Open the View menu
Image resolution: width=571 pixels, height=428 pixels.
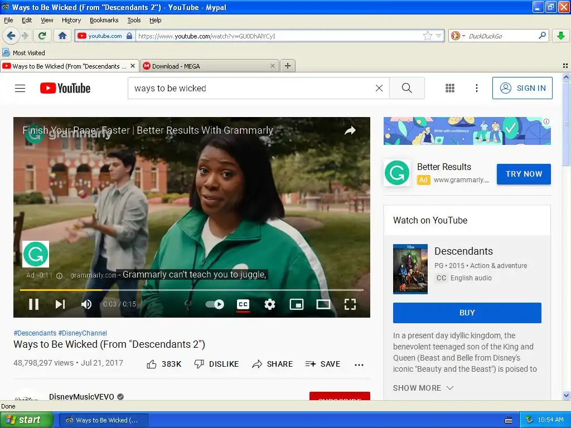point(47,20)
